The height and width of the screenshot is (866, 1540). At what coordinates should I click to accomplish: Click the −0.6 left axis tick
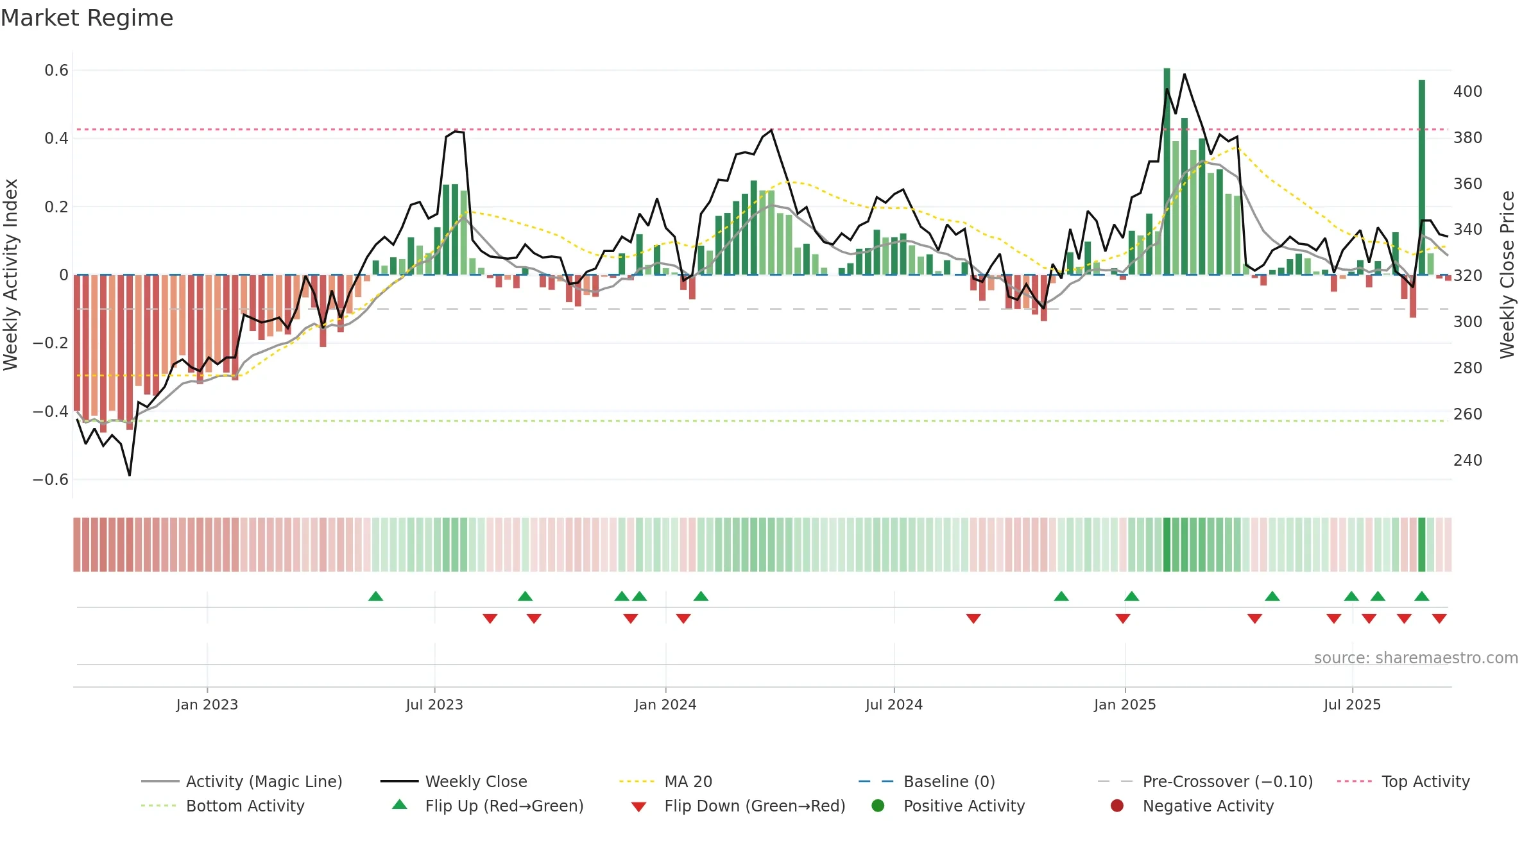tap(50, 479)
